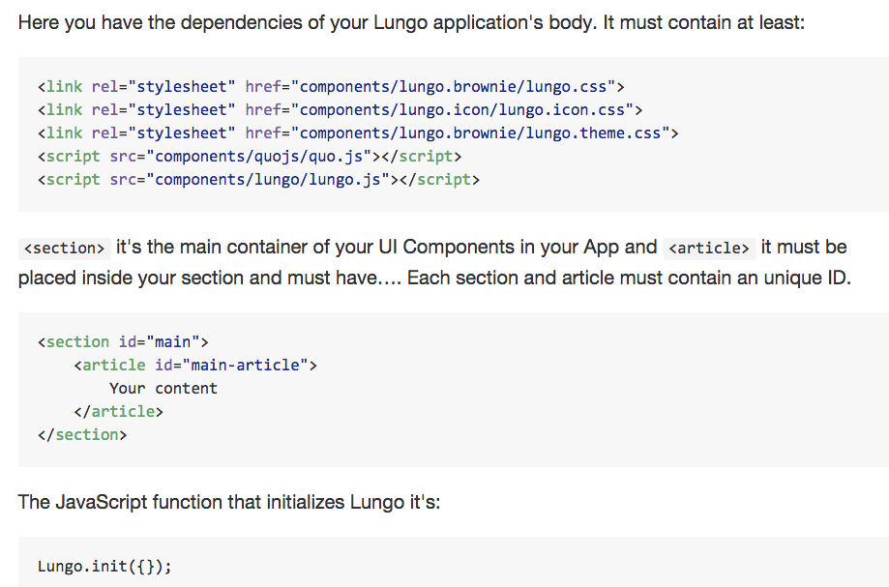Click the inline <article> code label
Image resolution: width=889 pixels, height=587 pixels.
tap(709, 249)
